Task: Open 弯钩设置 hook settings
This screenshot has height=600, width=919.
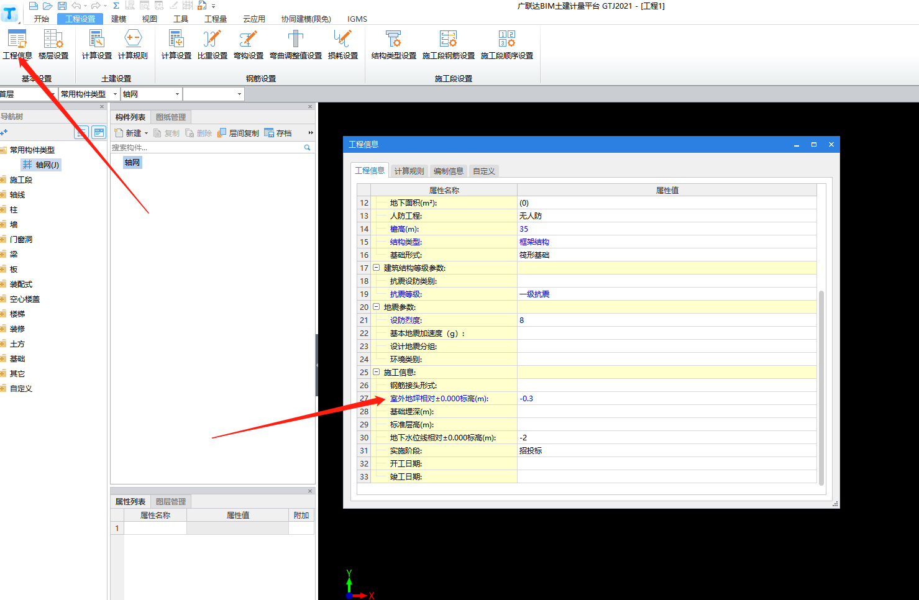Action: click(x=249, y=45)
